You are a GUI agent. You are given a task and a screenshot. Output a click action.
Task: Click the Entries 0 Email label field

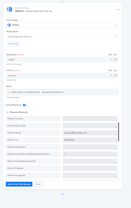[x=33, y=133]
